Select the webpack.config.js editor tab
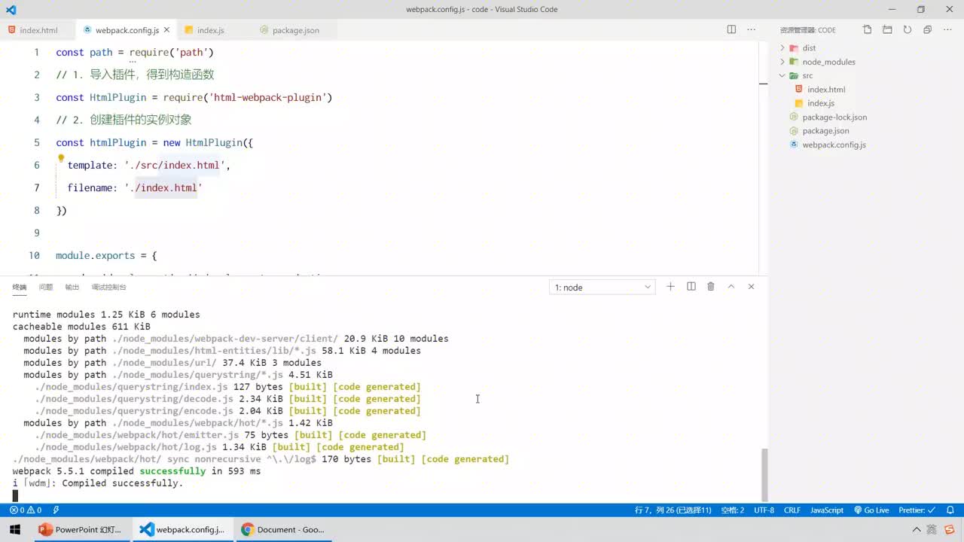This screenshot has height=542, width=964. (x=127, y=30)
